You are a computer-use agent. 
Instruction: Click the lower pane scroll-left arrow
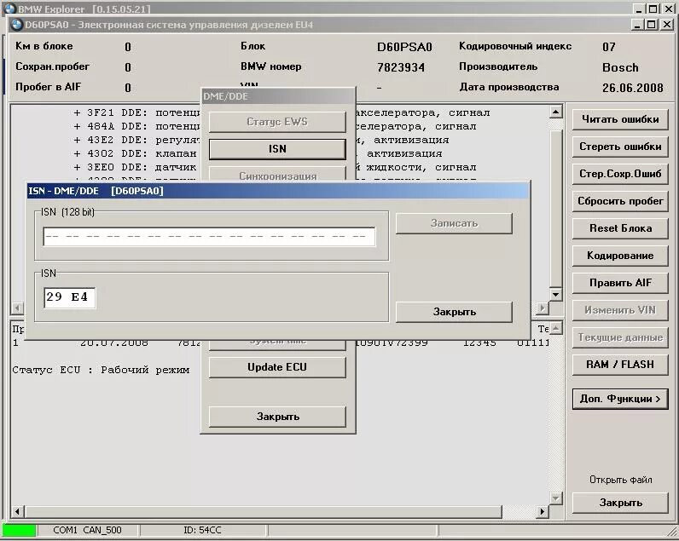tap(17, 512)
